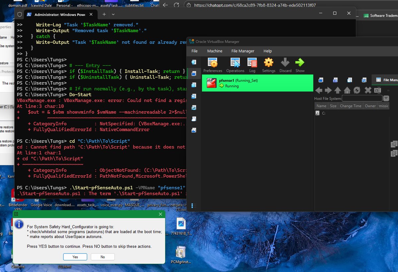Screen dimensions: 398x272
Task: Click the Discard arrow in VirtualBox toolbar
Action: click(285, 65)
